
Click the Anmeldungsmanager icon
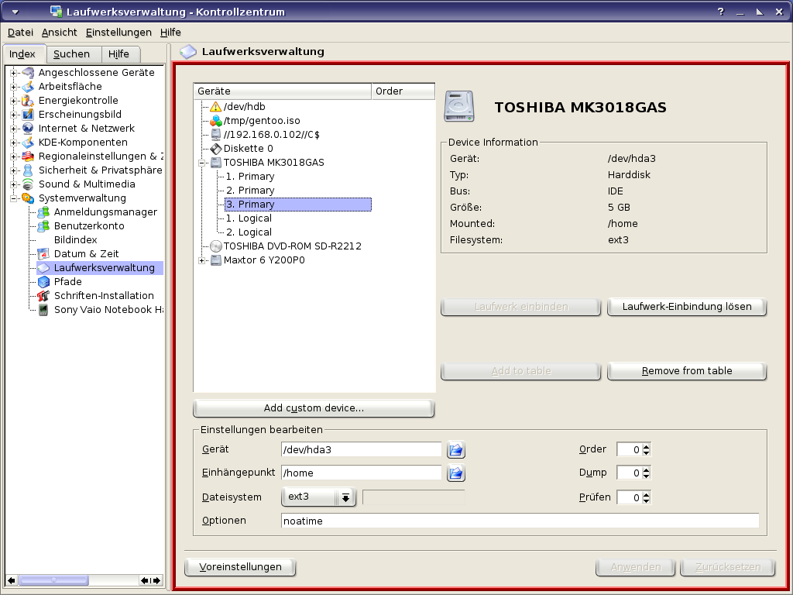44,212
